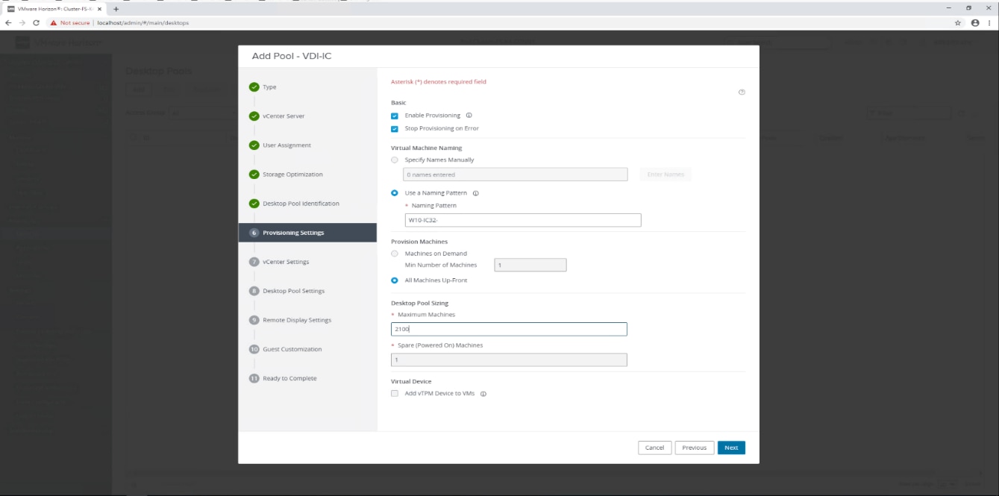Click the browser forward arrow
Viewport: 999px width, 496px height.
(x=22, y=23)
